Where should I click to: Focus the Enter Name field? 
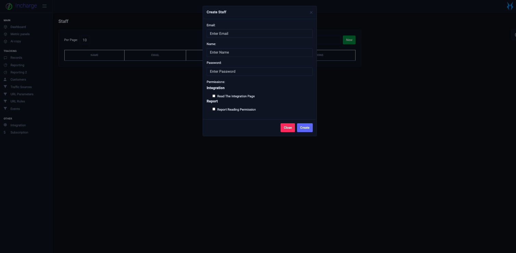(x=260, y=52)
